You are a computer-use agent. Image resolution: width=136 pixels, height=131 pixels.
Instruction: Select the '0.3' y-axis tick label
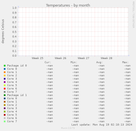(15, 41)
